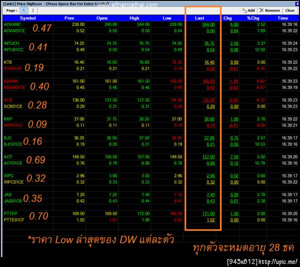The height and width of the screenshot is (267, 300).
Task: Click KBANK last price 160.00
Action: pyautogui.click(x=208, y=81)
